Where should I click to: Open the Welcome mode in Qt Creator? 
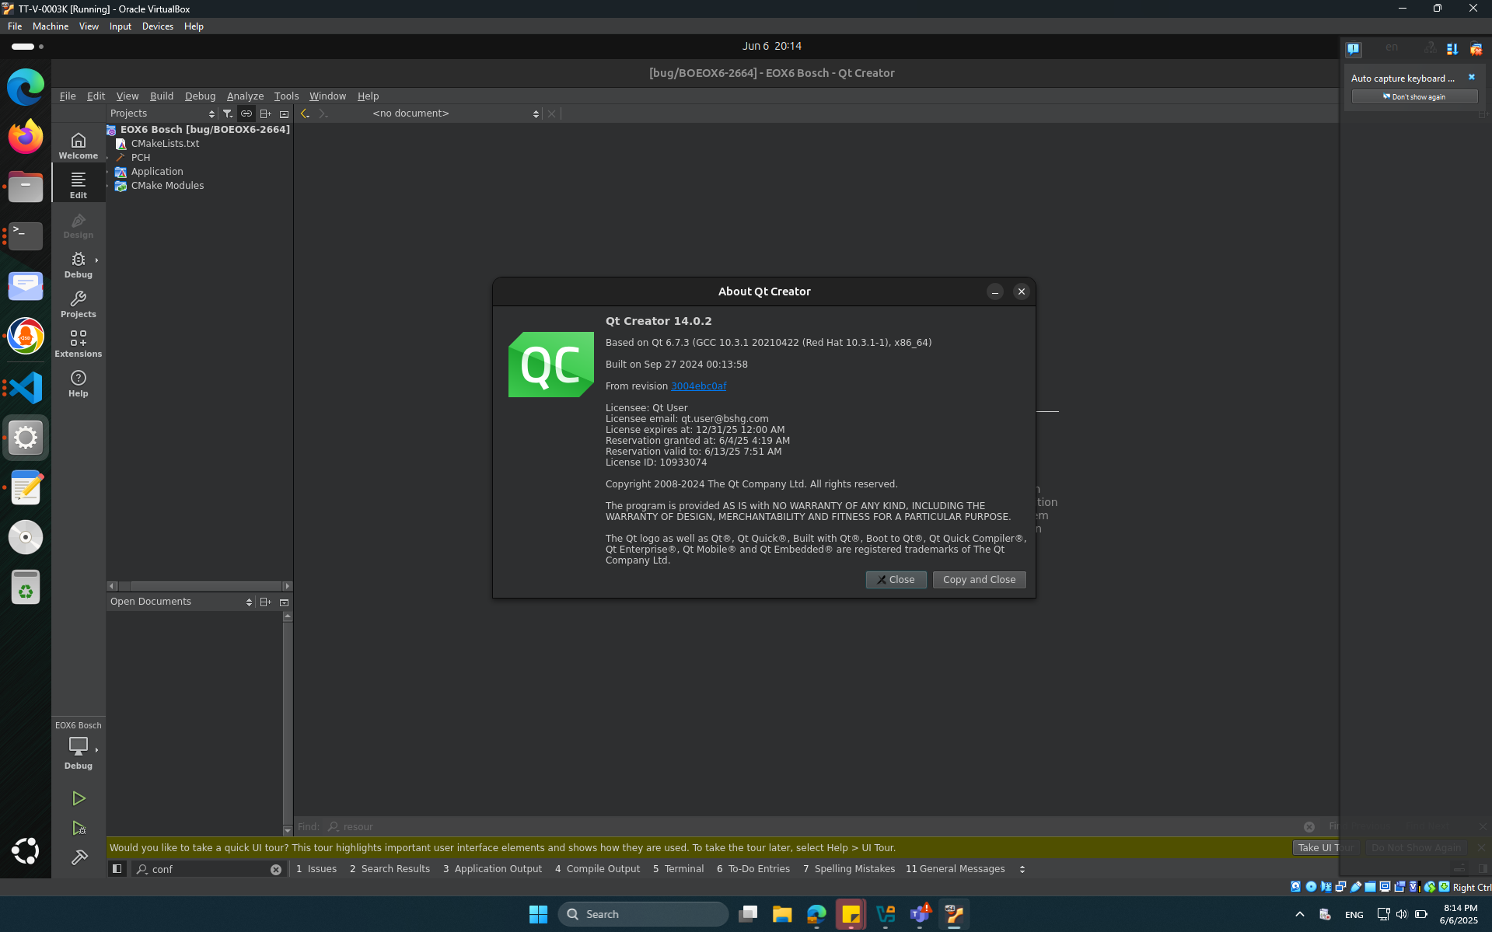pyautogui.click(x=79, y=145)
